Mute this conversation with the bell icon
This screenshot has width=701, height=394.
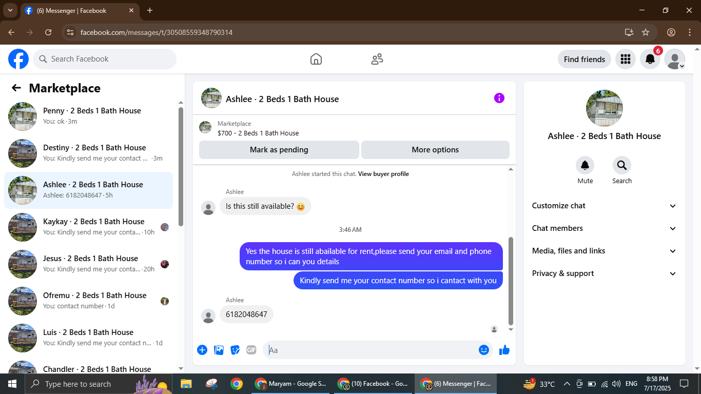tap(585, 165)
